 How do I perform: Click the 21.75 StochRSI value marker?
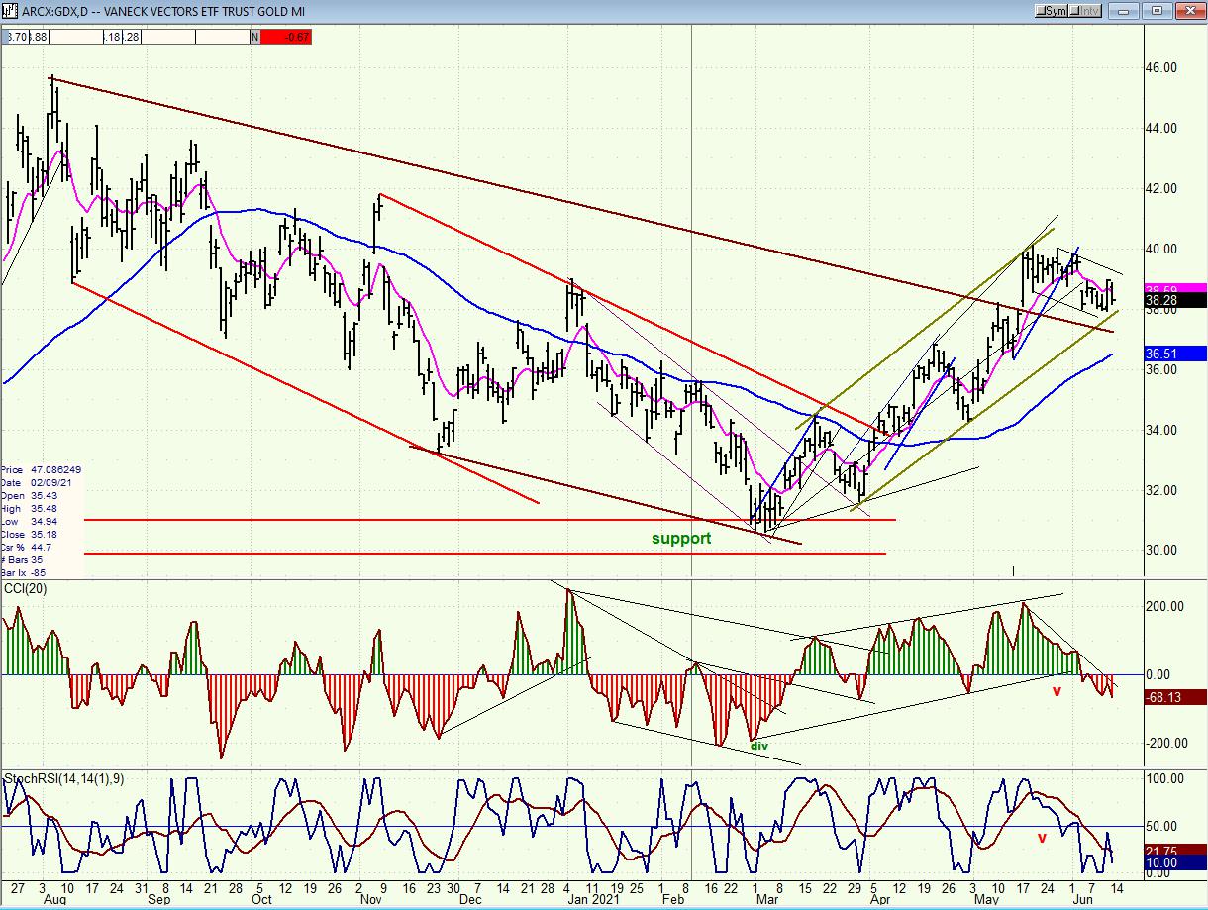tap(1174, 850)
